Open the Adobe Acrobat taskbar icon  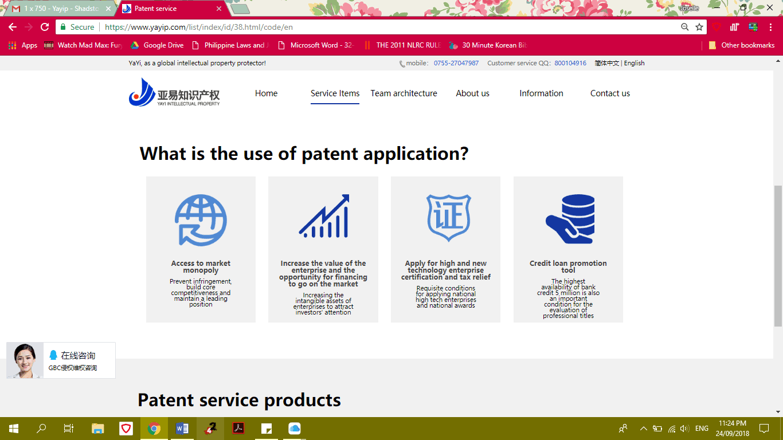(x=238, y=429)
